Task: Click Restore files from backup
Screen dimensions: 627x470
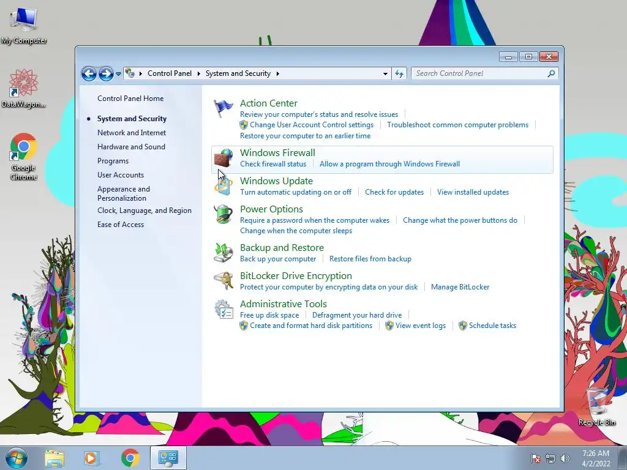Action: point(370,259)
